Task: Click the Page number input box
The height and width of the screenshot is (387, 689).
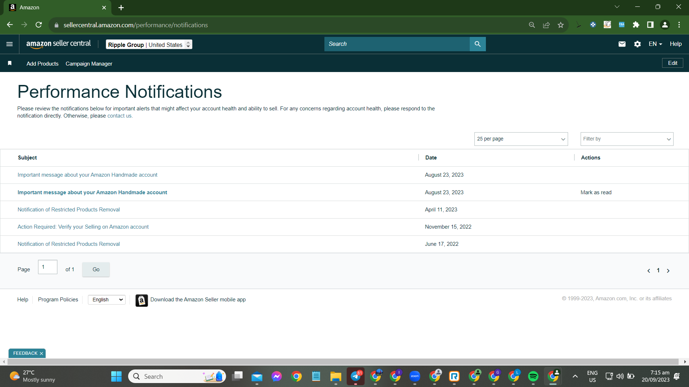Action: pos(47,267)
